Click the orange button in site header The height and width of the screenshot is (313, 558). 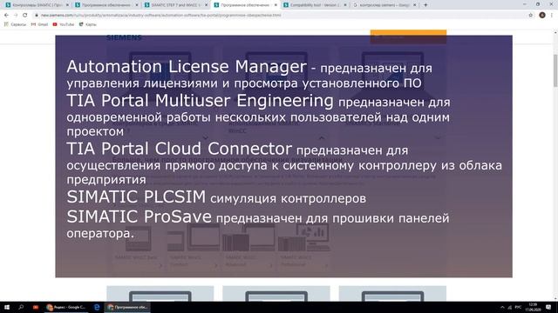(x=408, y=37)
